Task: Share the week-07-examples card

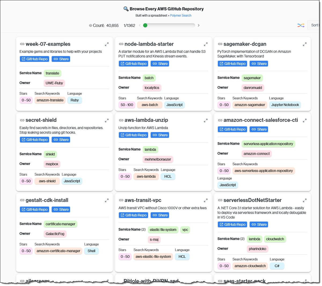Action: (61, 59)
